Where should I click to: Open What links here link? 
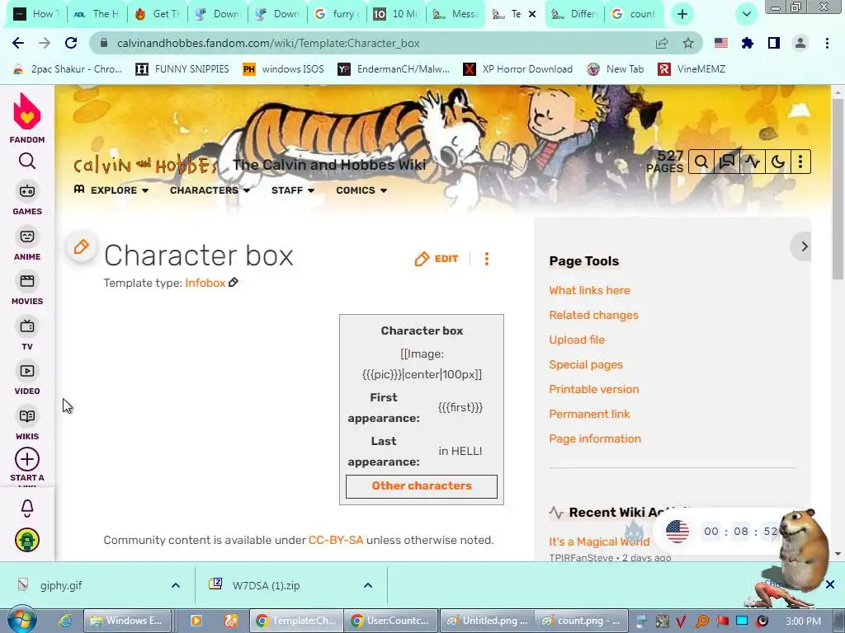point(589,290)
